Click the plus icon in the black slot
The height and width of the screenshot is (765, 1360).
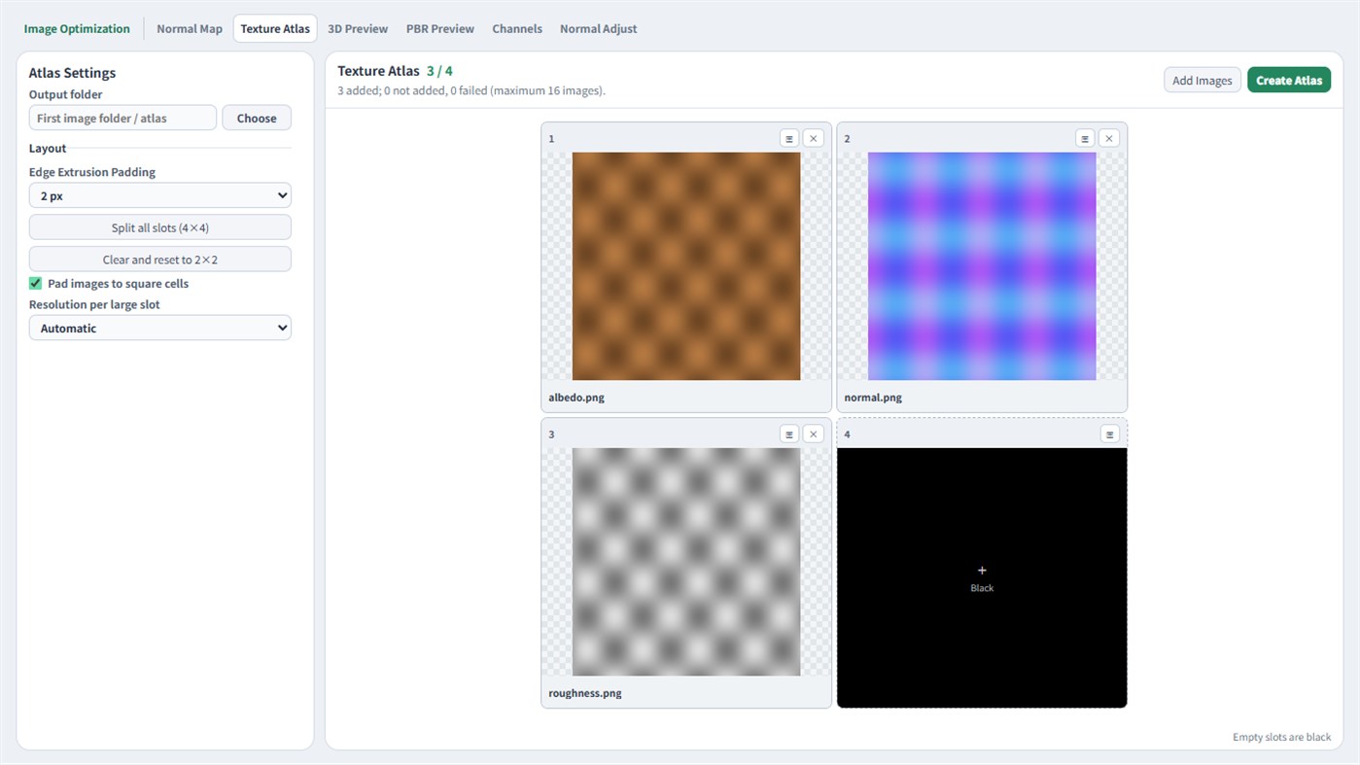coord(982,571)
